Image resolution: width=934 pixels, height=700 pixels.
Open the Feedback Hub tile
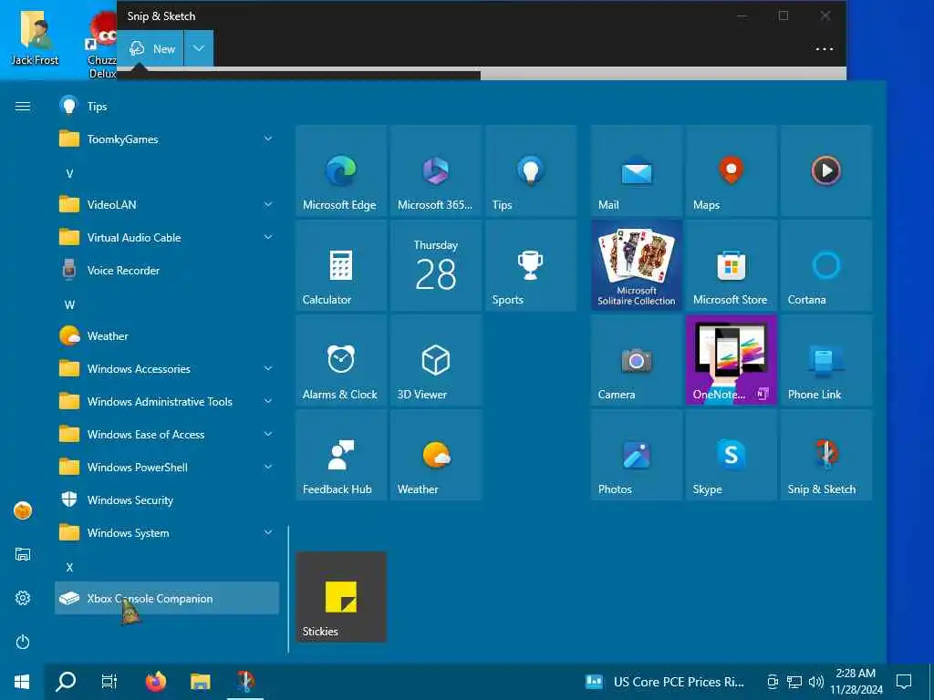click(x=341, y=454)
